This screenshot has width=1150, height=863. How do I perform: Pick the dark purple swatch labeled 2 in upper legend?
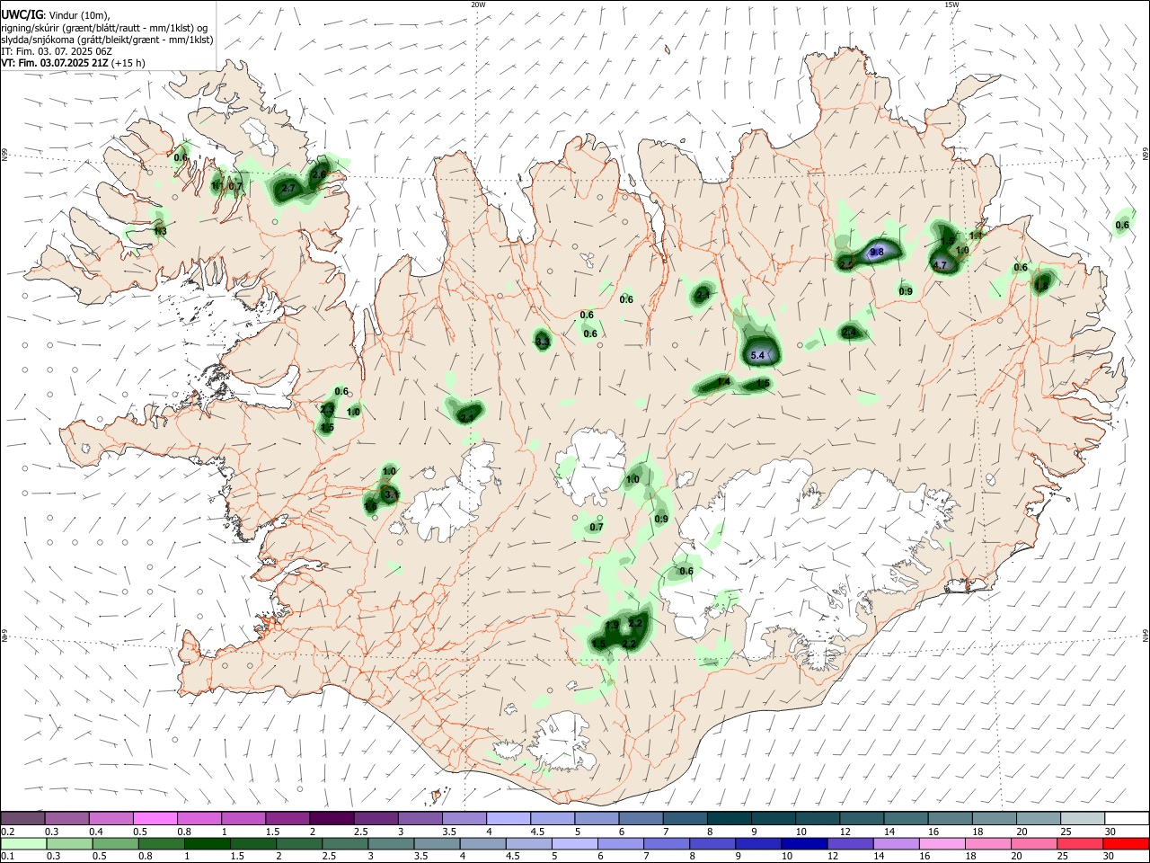[331, 819]
